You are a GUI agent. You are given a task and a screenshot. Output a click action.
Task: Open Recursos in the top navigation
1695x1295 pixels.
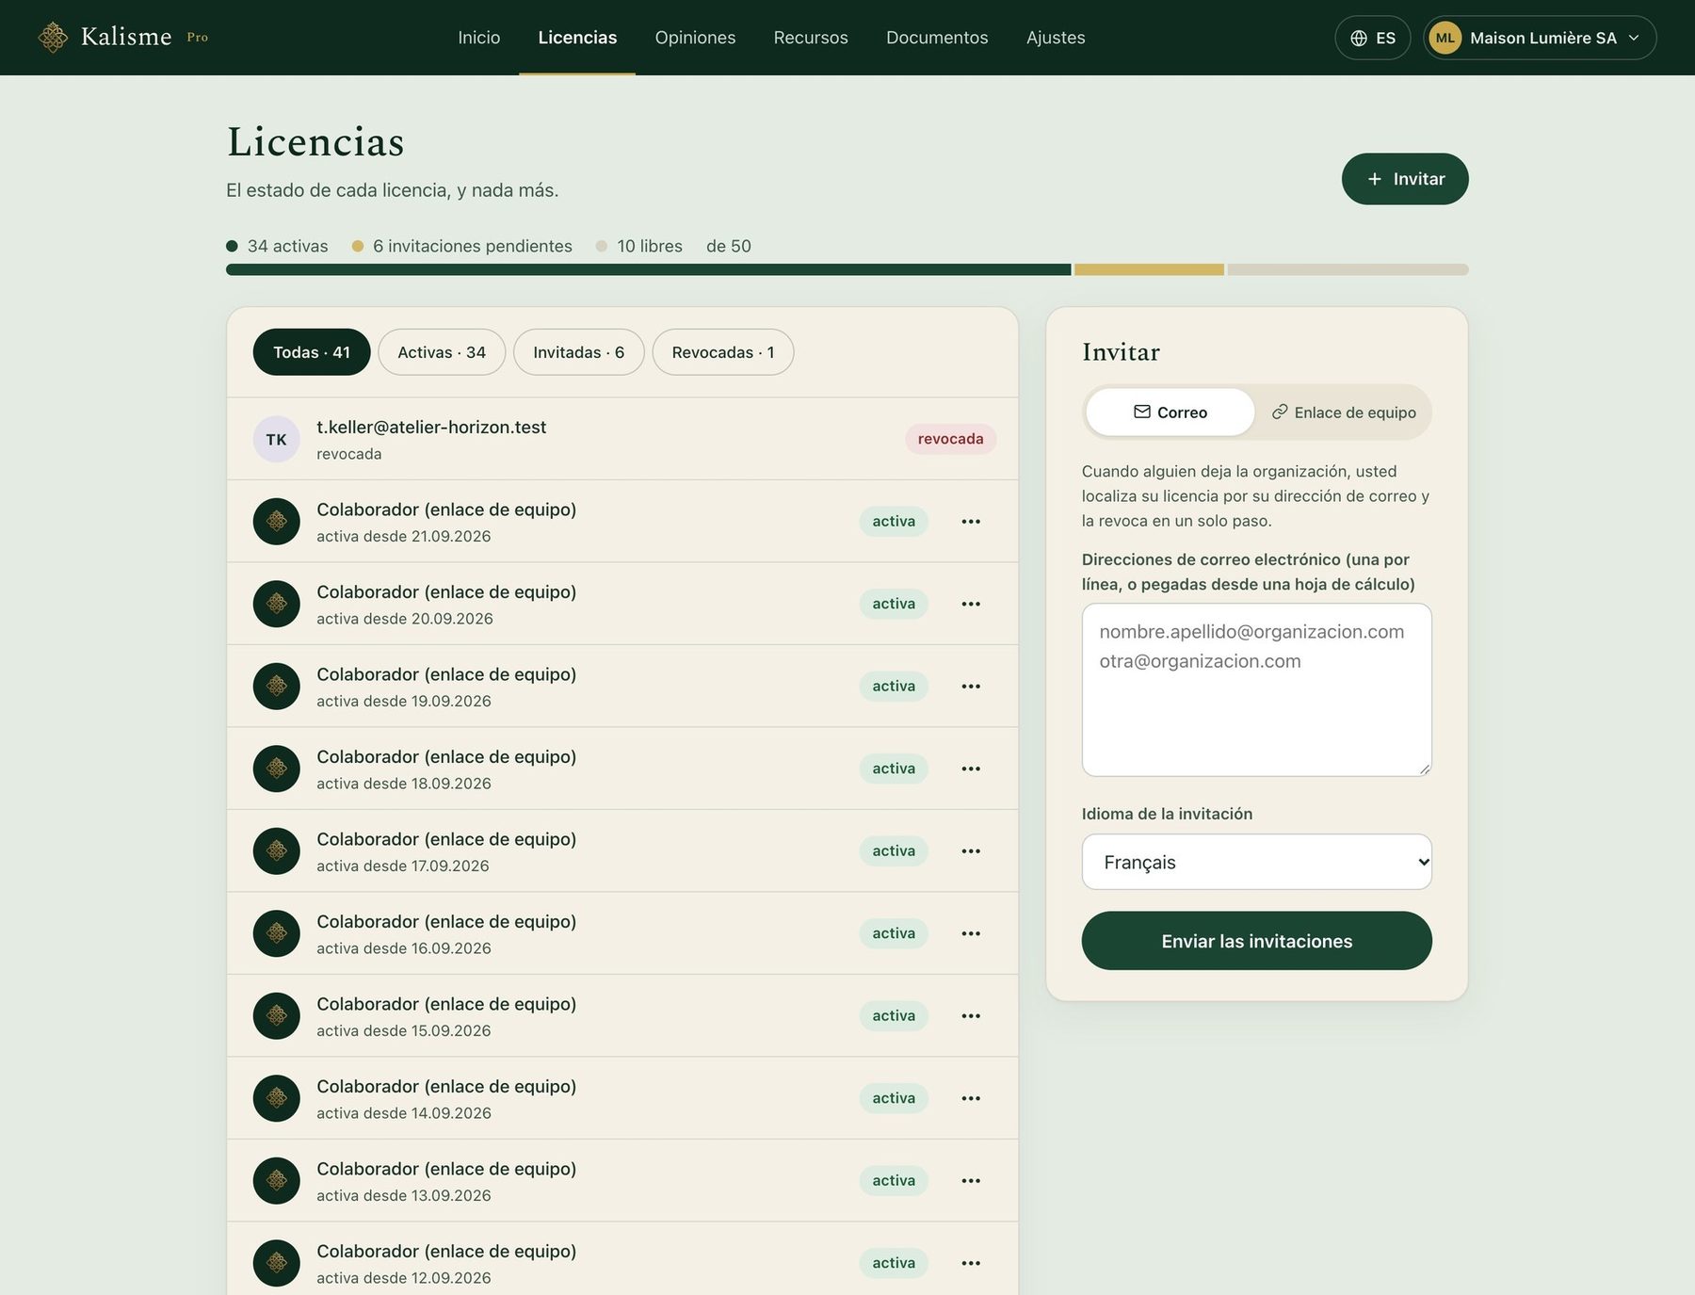pos(811,38)
